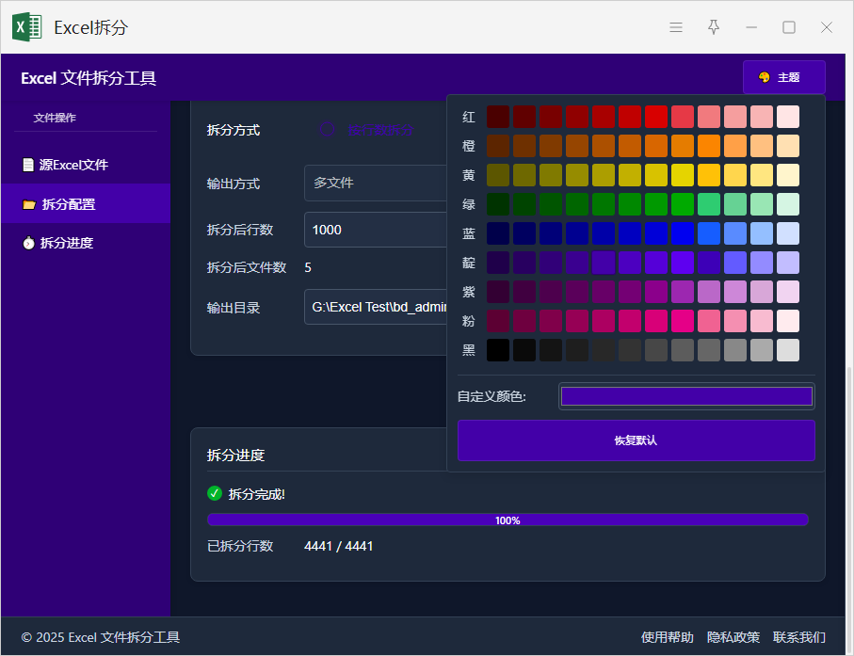Close the Excel拆分 window
854x656 pixels.
(826, 27)
